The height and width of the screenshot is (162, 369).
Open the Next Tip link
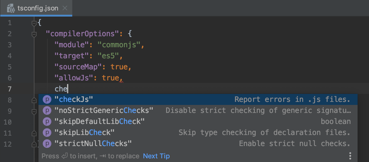(156, 156)
